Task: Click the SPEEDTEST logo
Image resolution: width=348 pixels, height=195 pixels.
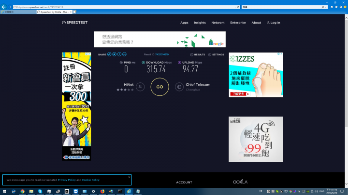Action: point(75,22)
